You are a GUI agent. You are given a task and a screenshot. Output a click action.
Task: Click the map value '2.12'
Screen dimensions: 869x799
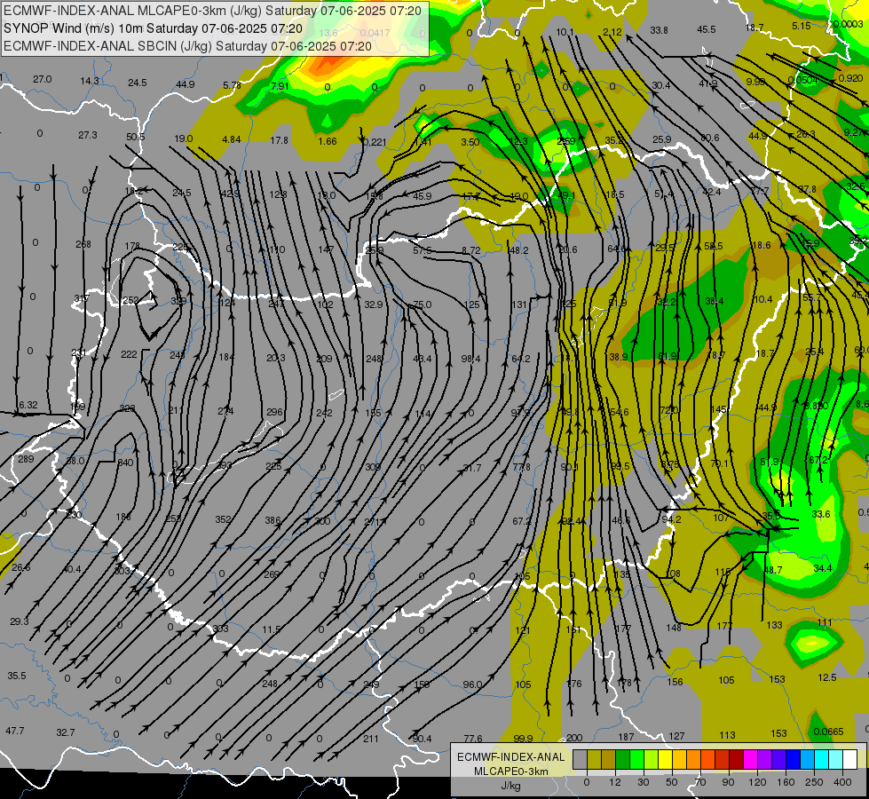(x=612, y=32)
